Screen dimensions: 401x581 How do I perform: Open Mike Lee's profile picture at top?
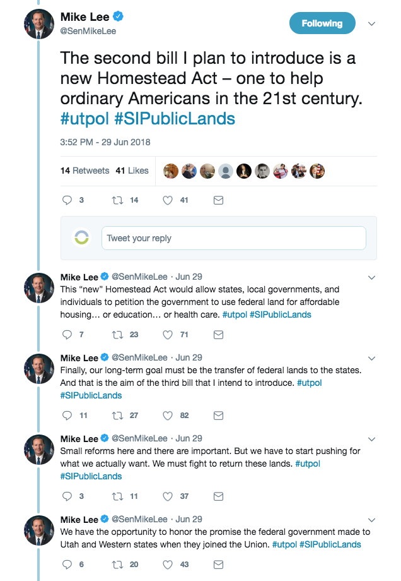tap(39, 24)
